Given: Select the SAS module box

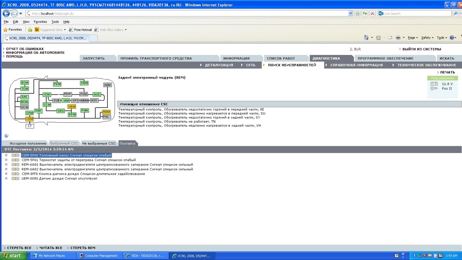Looking at the screenshot, I should (25, 97).
